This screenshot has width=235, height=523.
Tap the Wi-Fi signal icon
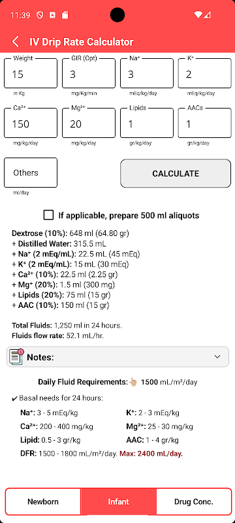coord(198,15)
